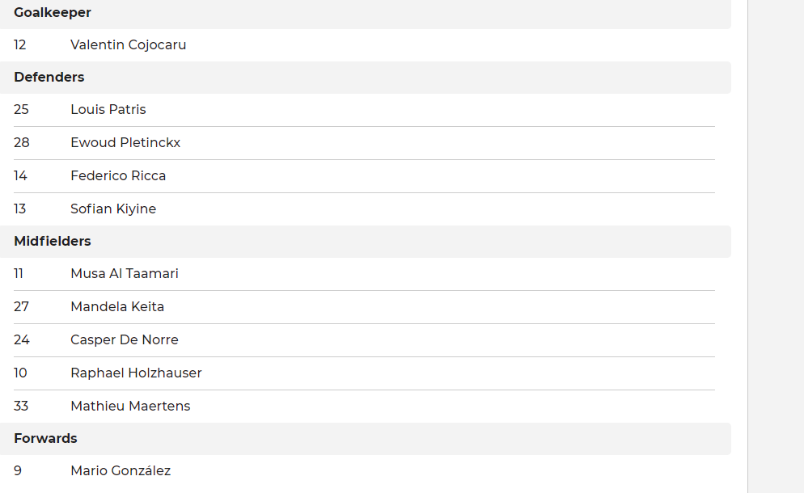Image resolution: width=804 pixels, height=493 pixels.
Task: Click the Defenders section header
Action: (x=49, y=78)
